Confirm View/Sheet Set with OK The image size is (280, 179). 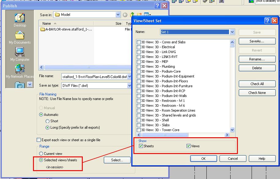204,159
